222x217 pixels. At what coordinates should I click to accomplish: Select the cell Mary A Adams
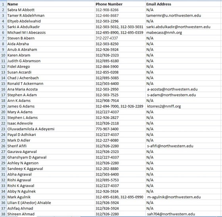51,112
